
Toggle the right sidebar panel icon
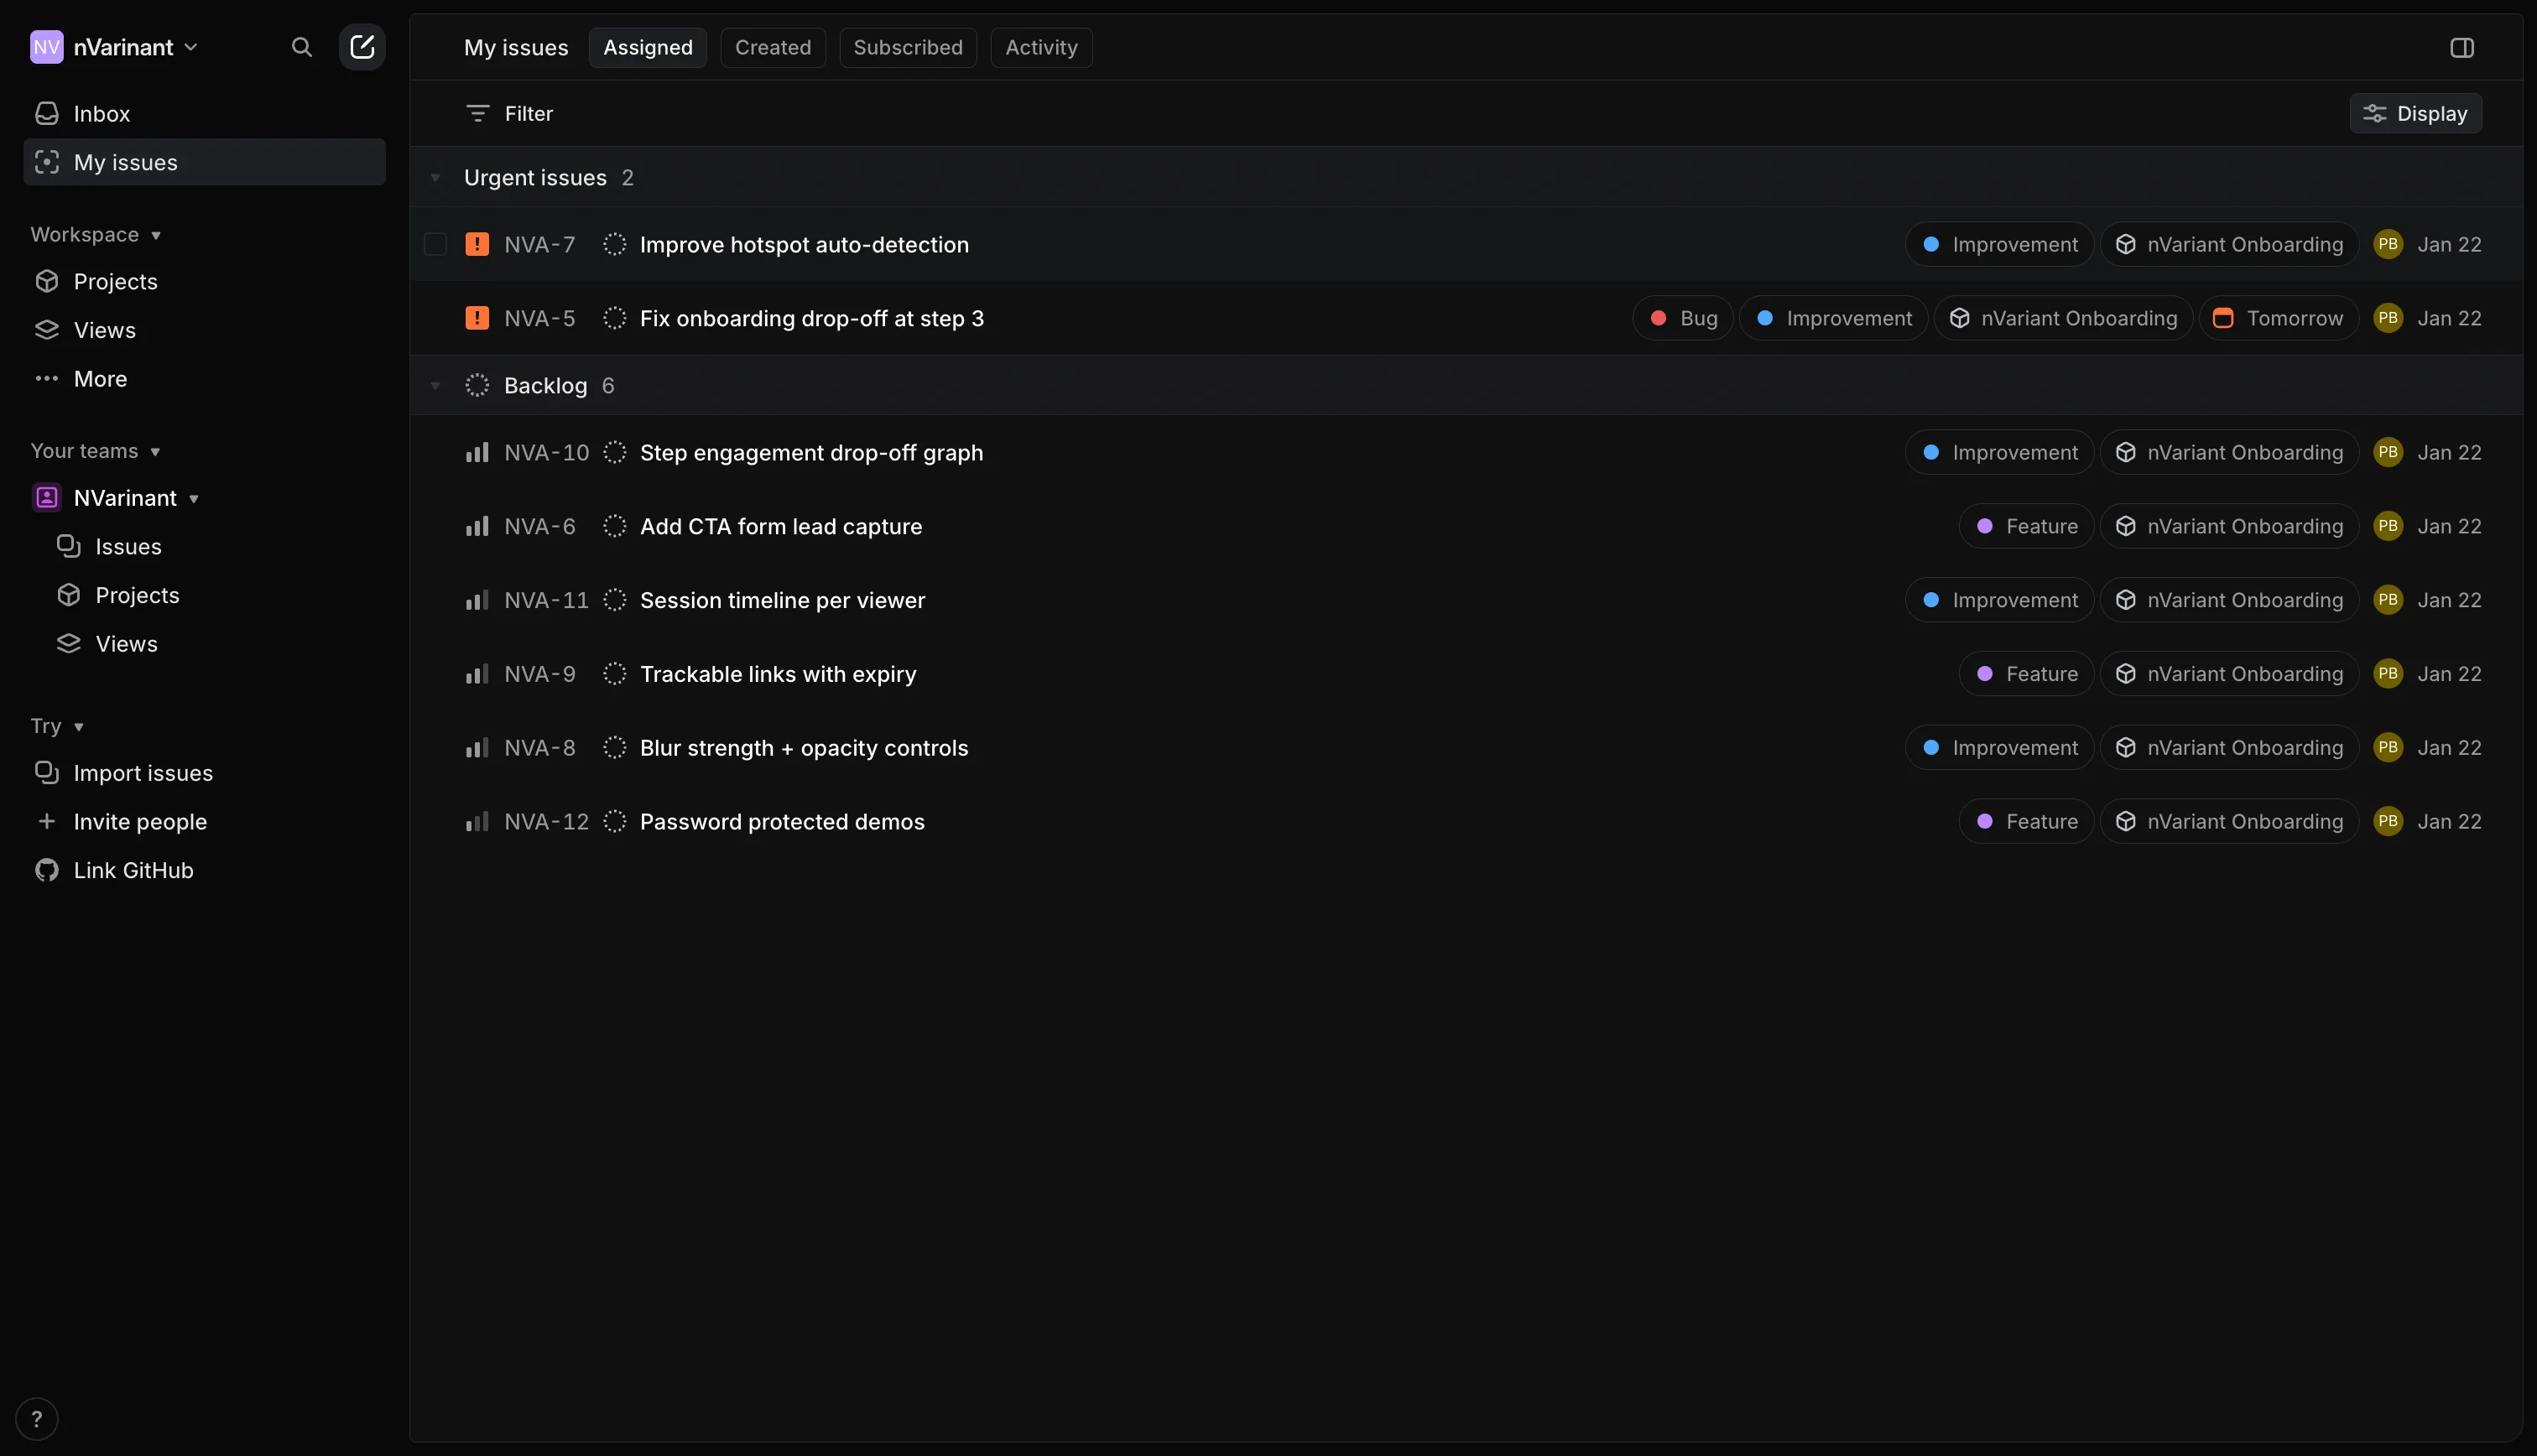click(2462, 47)
